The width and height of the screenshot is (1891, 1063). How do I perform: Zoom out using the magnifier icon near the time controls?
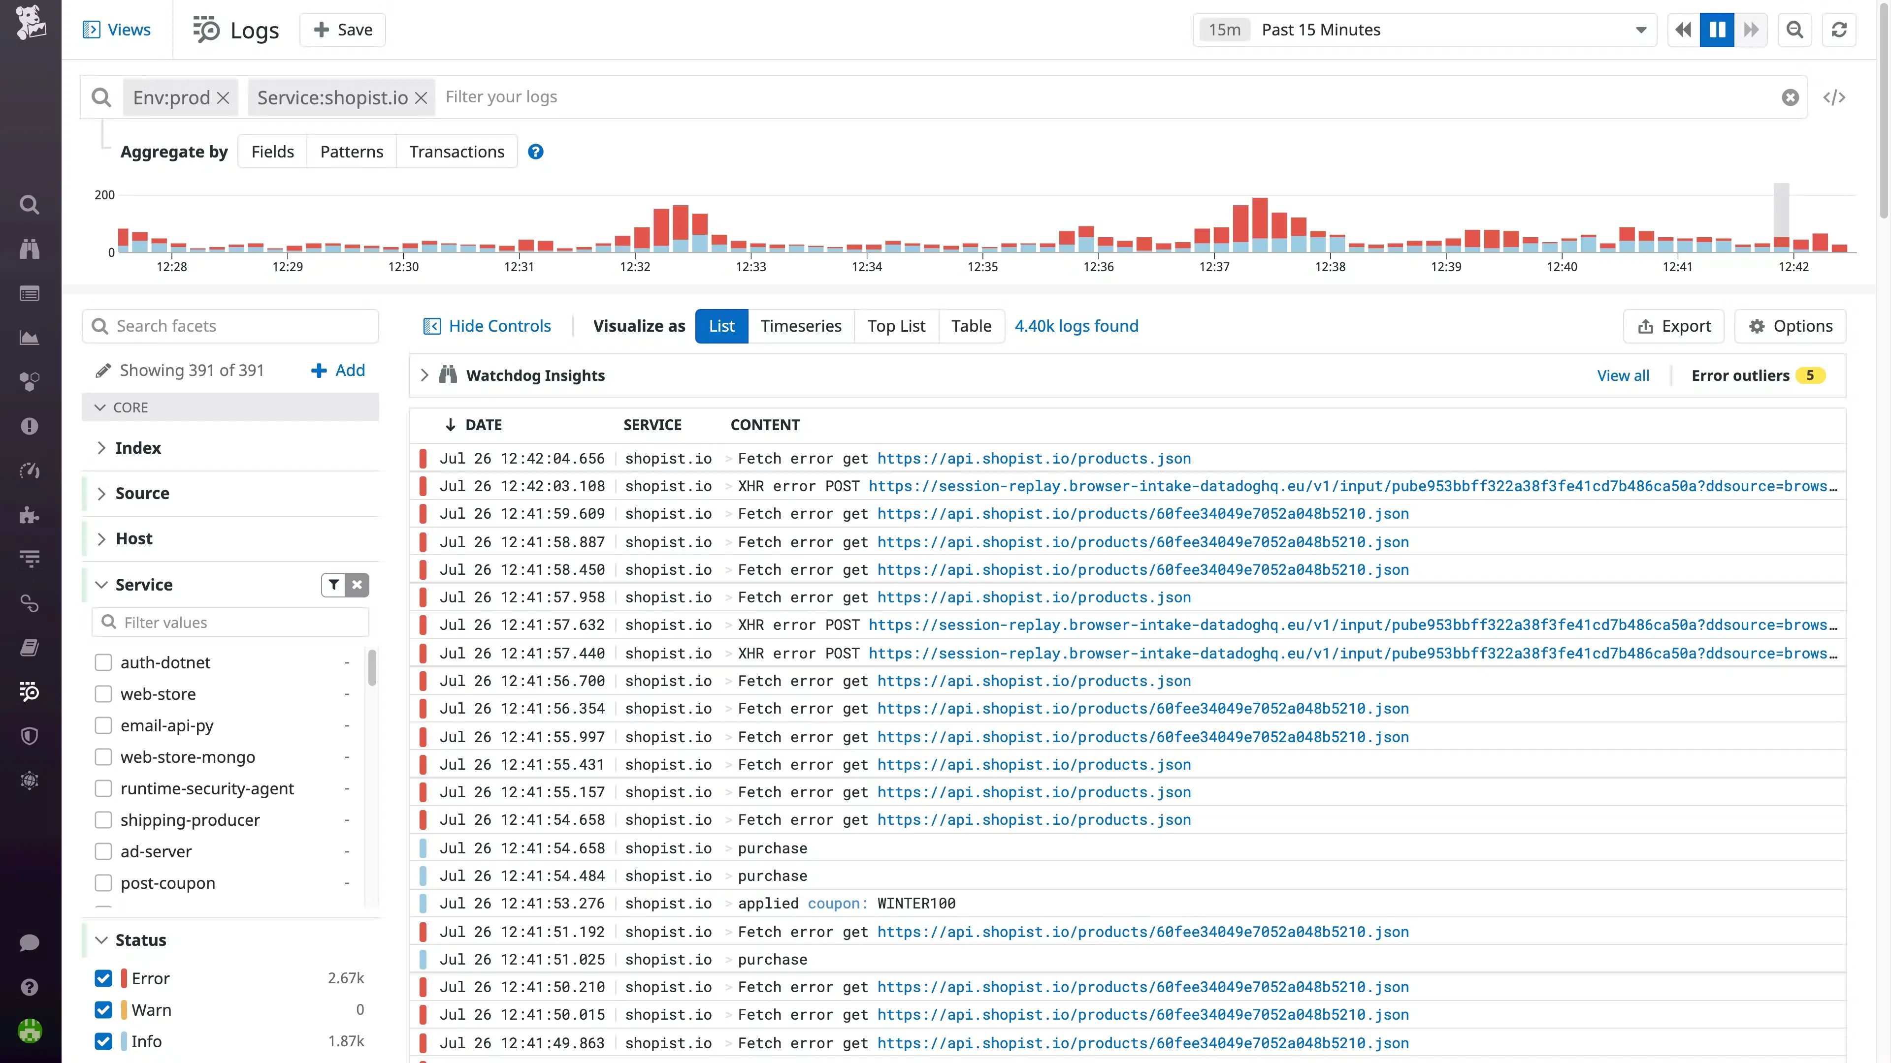click(1794, 30)
